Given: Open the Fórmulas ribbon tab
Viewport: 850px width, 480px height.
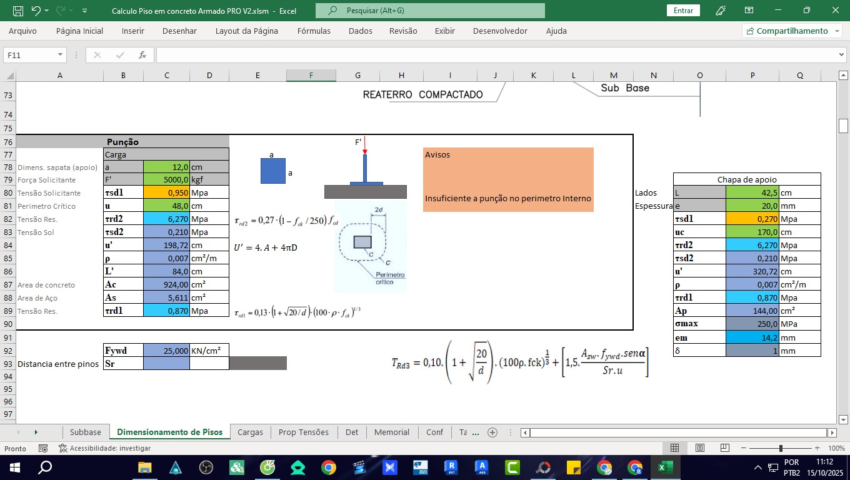Looking at the screenshot, I should (x=314, y=31).
